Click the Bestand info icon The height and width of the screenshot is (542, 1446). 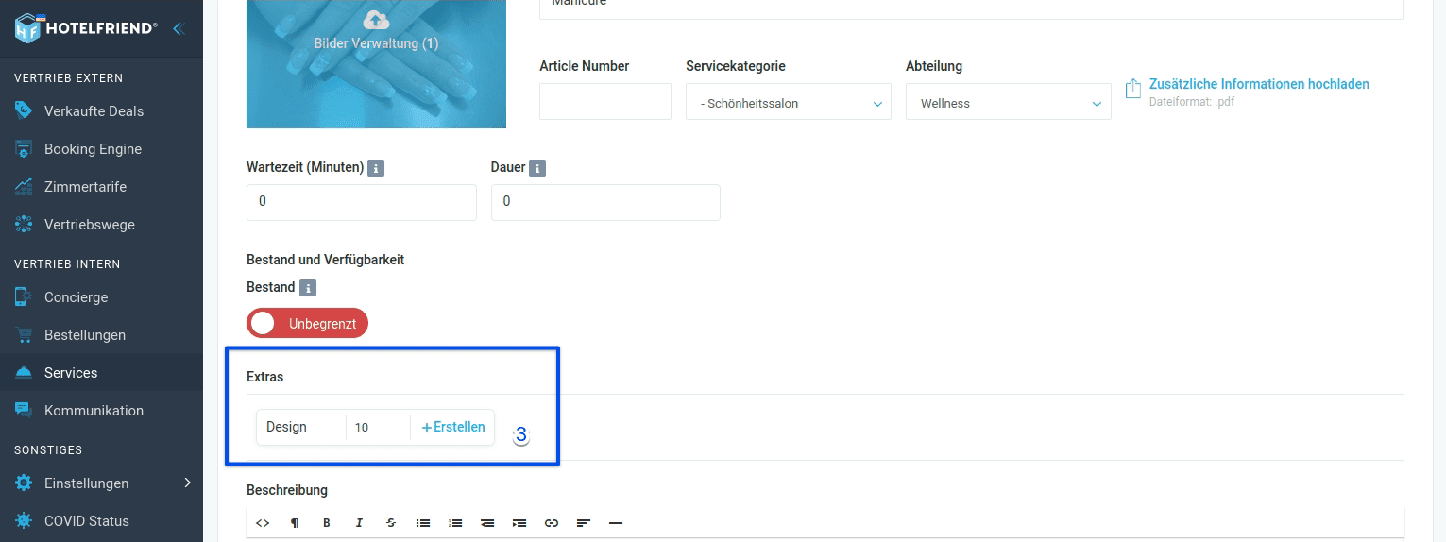(308, 288)
